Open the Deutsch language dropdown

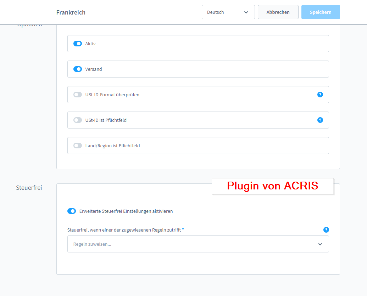coord(228,12)
